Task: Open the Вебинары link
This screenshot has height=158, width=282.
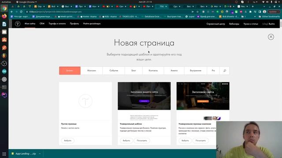Action: 234,24
